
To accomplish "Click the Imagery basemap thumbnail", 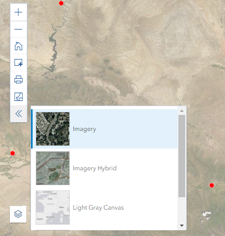I will pyautogui.click(x=53, y=129).
